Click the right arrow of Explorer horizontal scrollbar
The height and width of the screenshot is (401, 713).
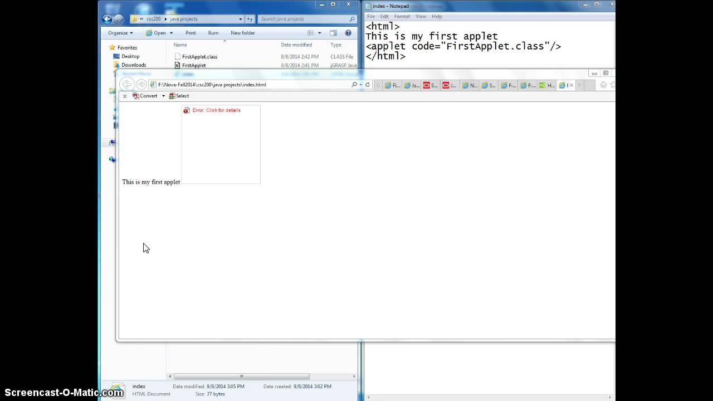[354, 376]
